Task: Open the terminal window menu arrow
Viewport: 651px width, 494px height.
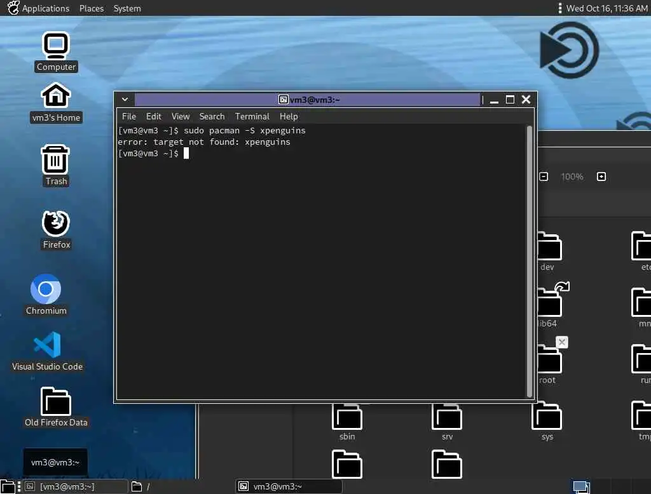Action: (125, 100)
